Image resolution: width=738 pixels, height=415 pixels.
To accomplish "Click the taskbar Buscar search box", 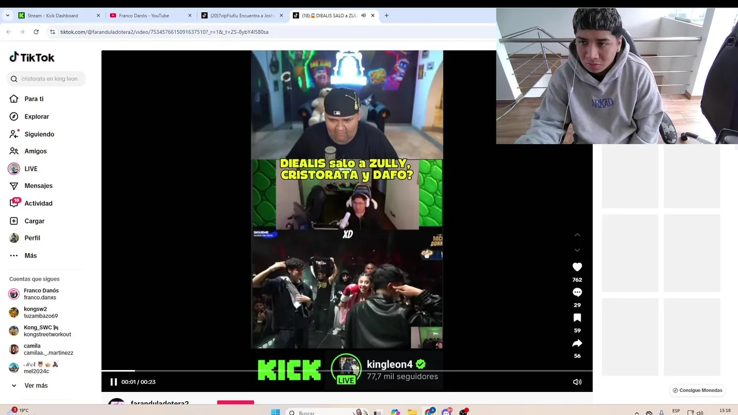I will click(327, 412).
